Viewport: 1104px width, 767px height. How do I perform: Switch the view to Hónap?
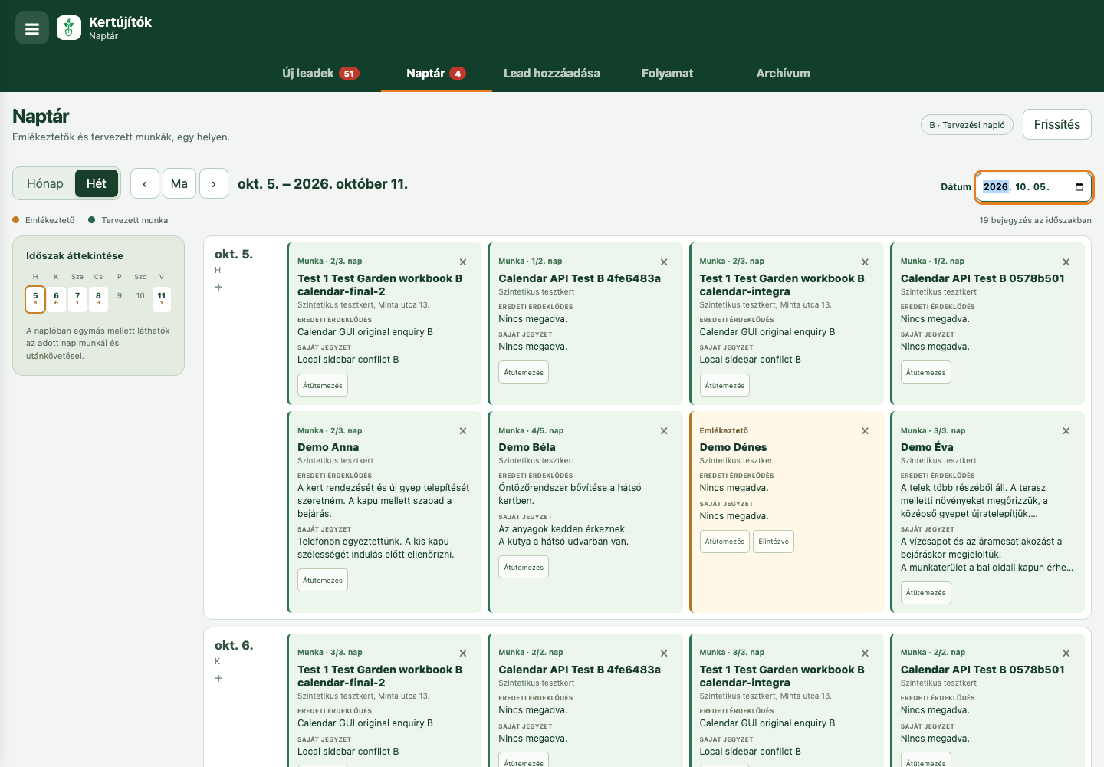(x=45, y=183)
